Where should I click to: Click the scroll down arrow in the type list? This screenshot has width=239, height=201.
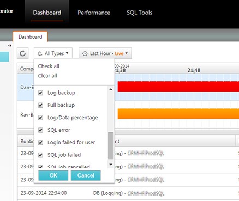click(x=111, y=165)
